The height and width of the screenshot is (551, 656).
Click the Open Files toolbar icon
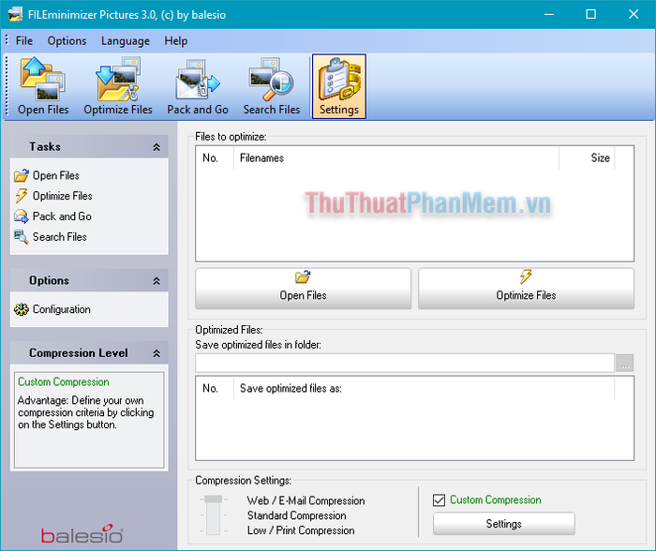(x=43, y=86)
